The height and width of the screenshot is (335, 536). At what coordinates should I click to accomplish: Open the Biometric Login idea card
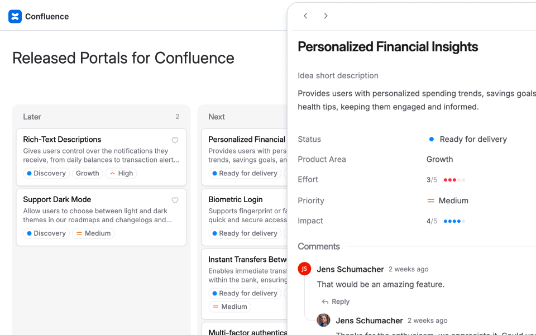click(236, 199)
